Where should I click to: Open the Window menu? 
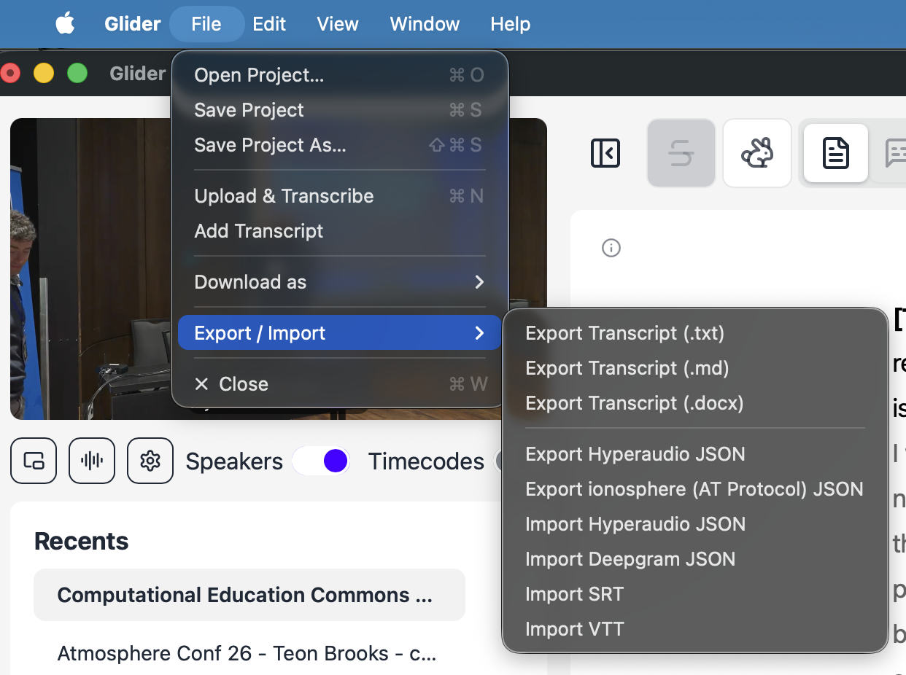click(x=425, y=24)
